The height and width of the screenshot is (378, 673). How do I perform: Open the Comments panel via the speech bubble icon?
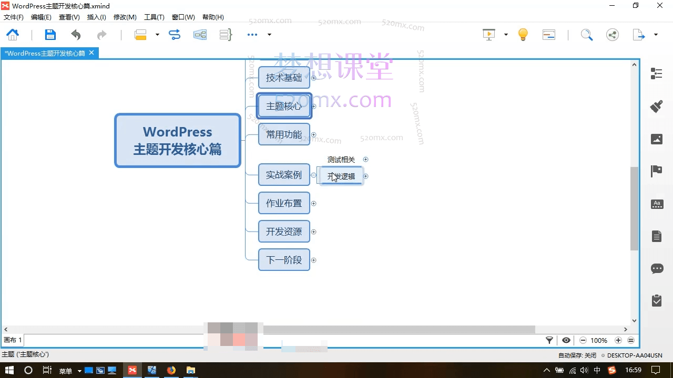point(656,268)
